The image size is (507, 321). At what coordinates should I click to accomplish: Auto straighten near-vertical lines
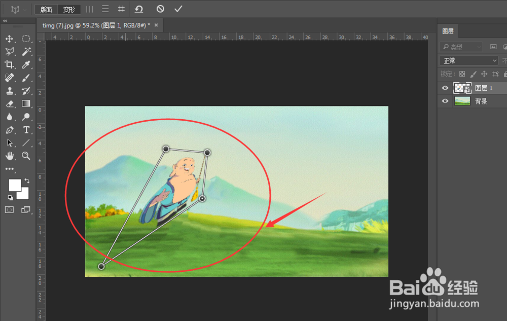coord(90,9)
